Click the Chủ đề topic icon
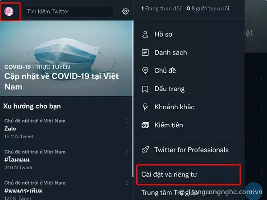This screenshot has height=200, width=267. click(x=145, y=70)
